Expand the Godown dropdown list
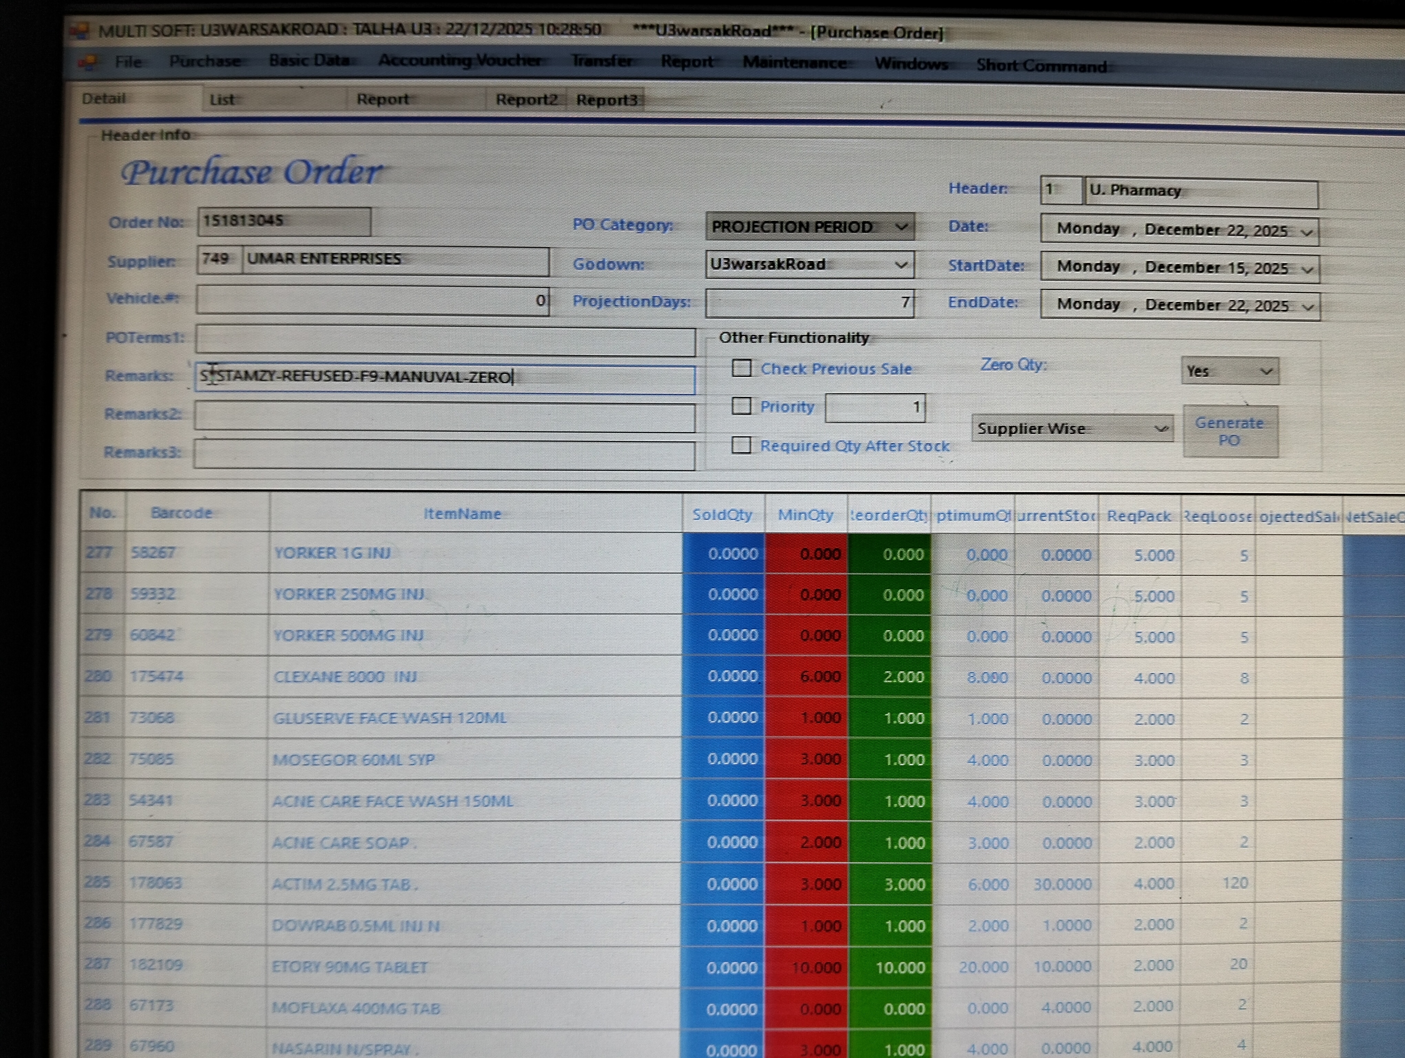Screen dimensions: 1405x1058 point(901,265)
